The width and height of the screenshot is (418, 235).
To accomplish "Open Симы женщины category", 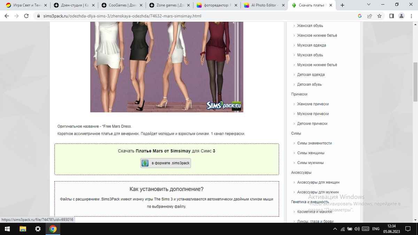I will [x=311, y=153].
